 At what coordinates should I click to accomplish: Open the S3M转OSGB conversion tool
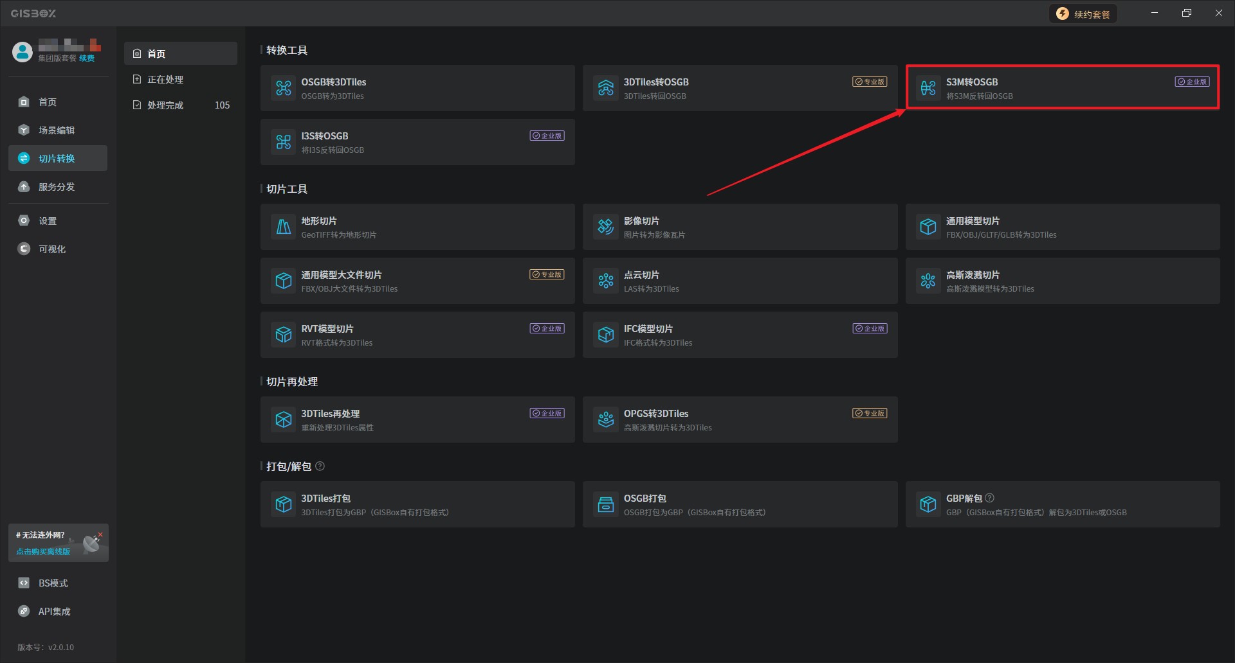coord(1061,88)
